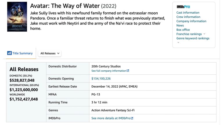
Task: Open the All Releases dropdown
Action: (x=50, y=54)
